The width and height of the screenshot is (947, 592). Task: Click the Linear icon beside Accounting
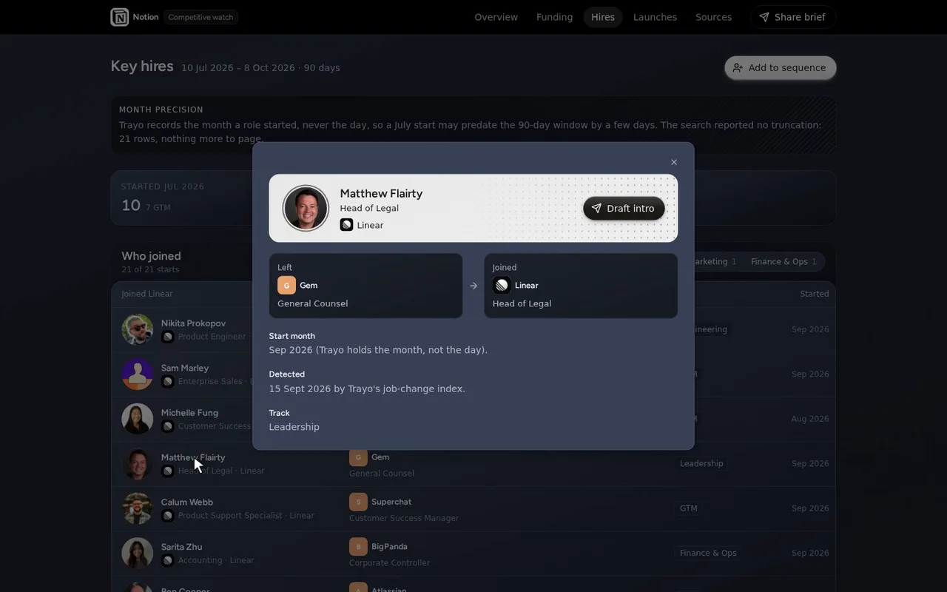[168, 560]
